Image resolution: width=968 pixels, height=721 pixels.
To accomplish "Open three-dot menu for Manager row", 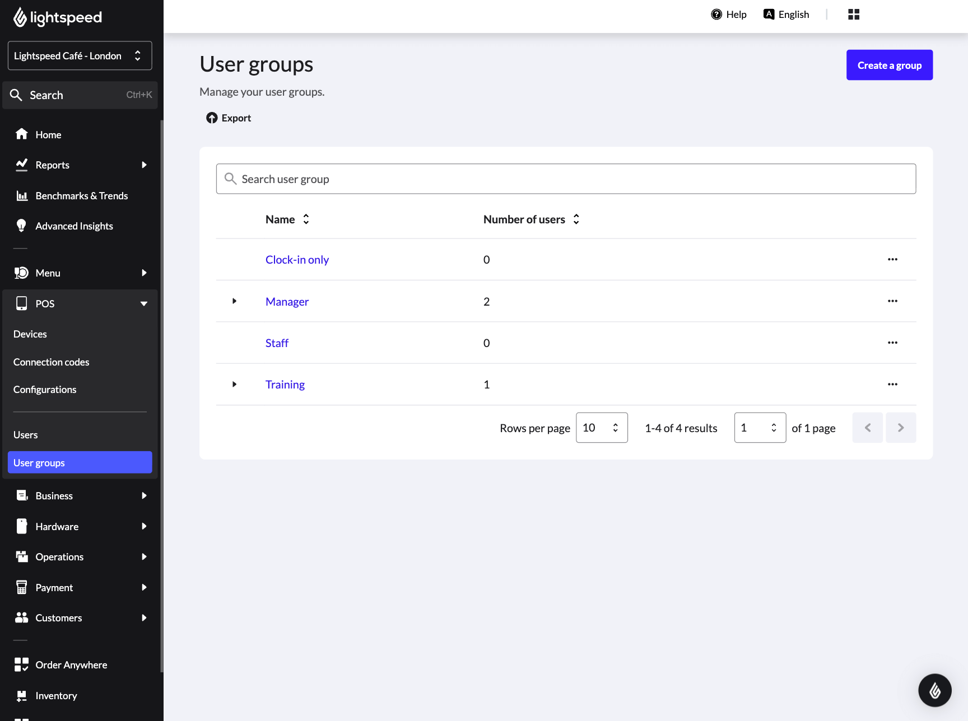I will click(892, 301).
